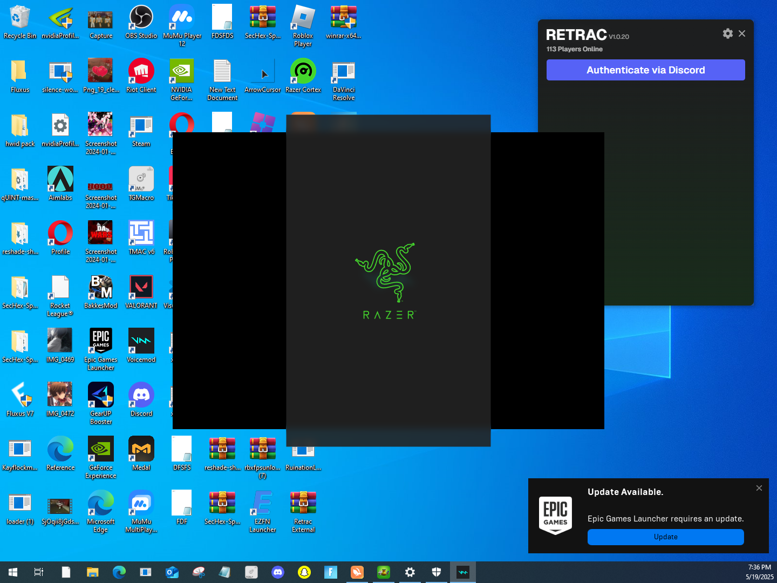The width and height of the screenshot is (777, 583).
Task: Select the New Text Document file
Action: [x=222, y=80]
